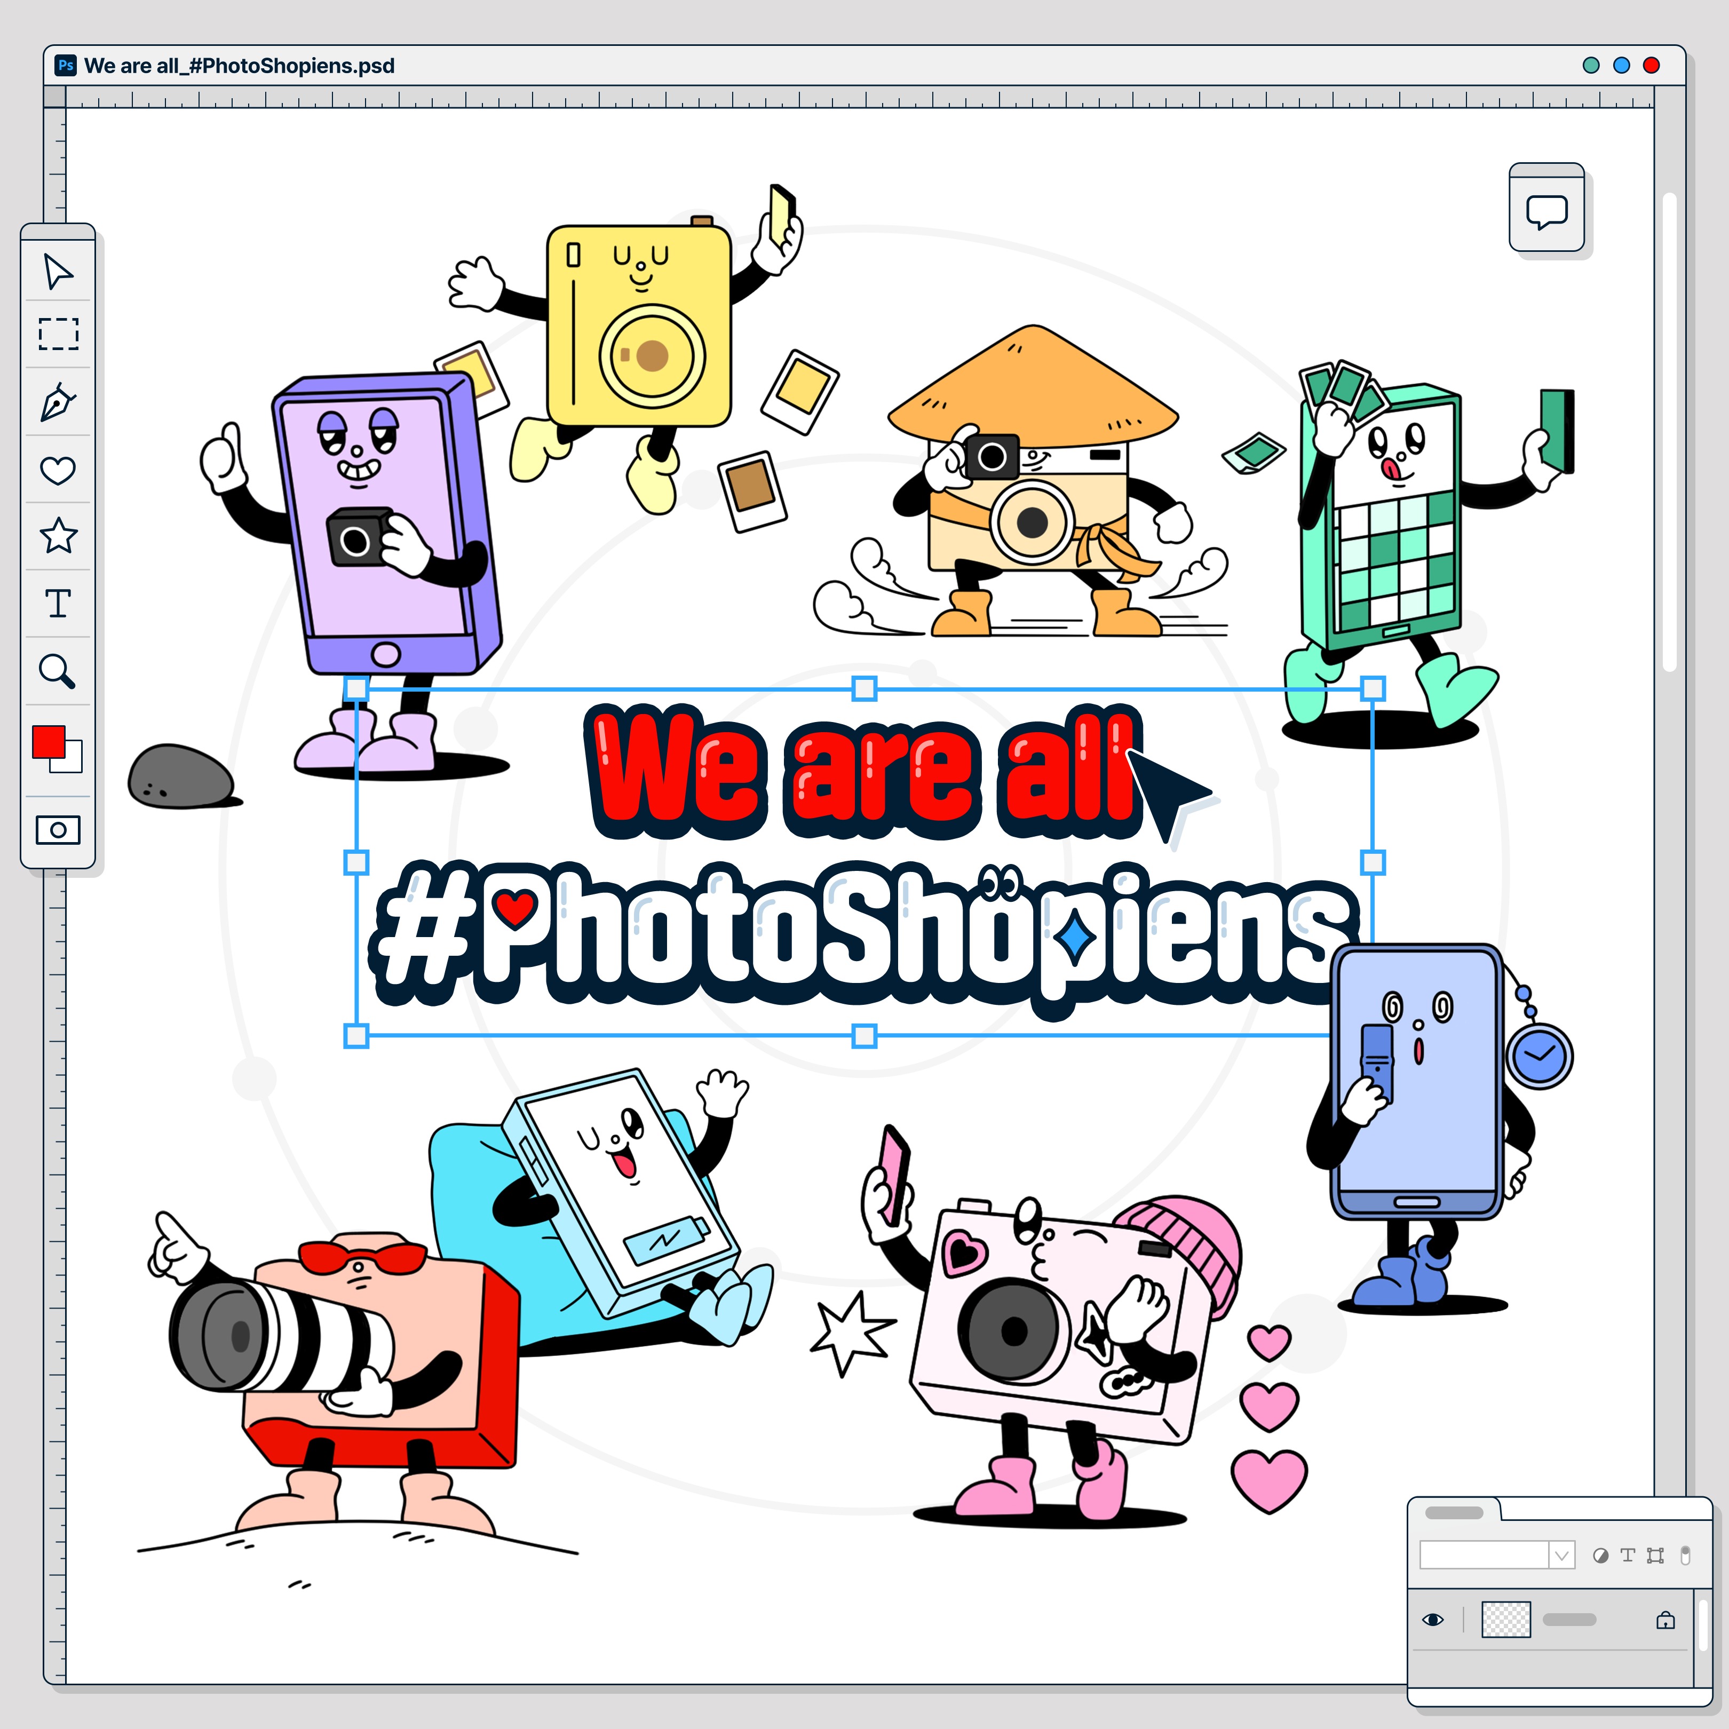The height and width of the screenshot is (1729, 1729).
Task: Expand the layer filter dropdown arrow
Action: tap(1561, 1556)
